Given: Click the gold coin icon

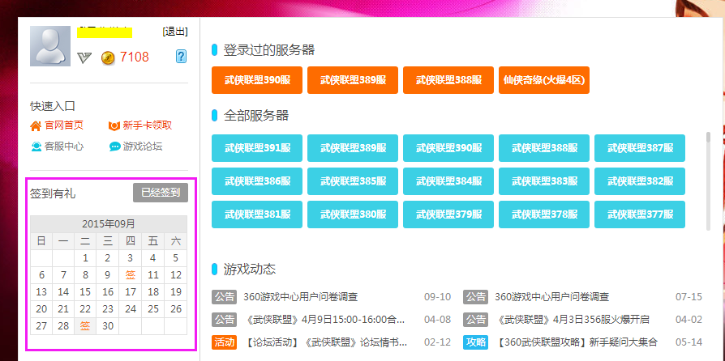Looking at the screenshot, I should click(108, 57).
